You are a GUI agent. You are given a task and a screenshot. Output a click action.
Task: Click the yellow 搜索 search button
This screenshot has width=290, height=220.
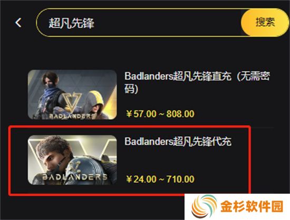(265, 22)
